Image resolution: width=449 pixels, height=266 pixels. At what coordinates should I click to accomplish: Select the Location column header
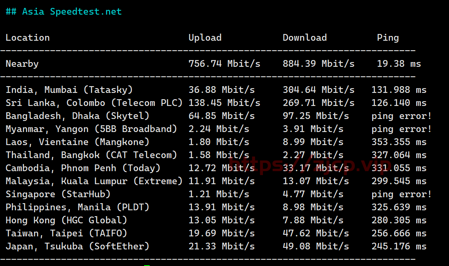[27, 38]
